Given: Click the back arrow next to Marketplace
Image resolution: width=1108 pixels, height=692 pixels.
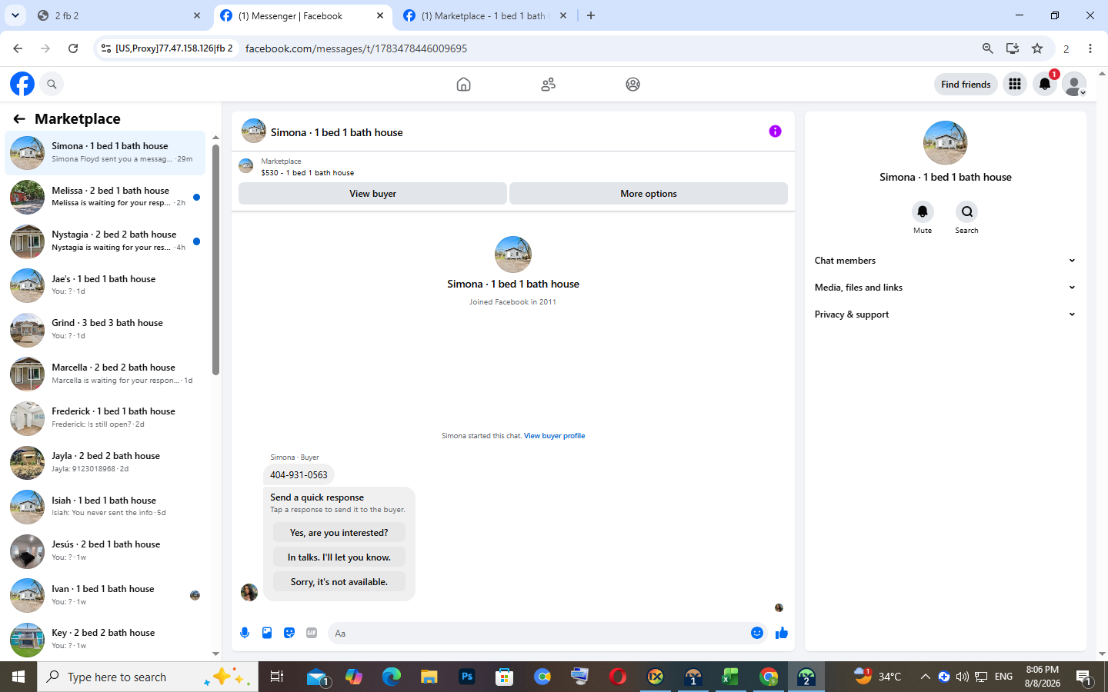Looking at the screenshot, I should click(19, 118).
